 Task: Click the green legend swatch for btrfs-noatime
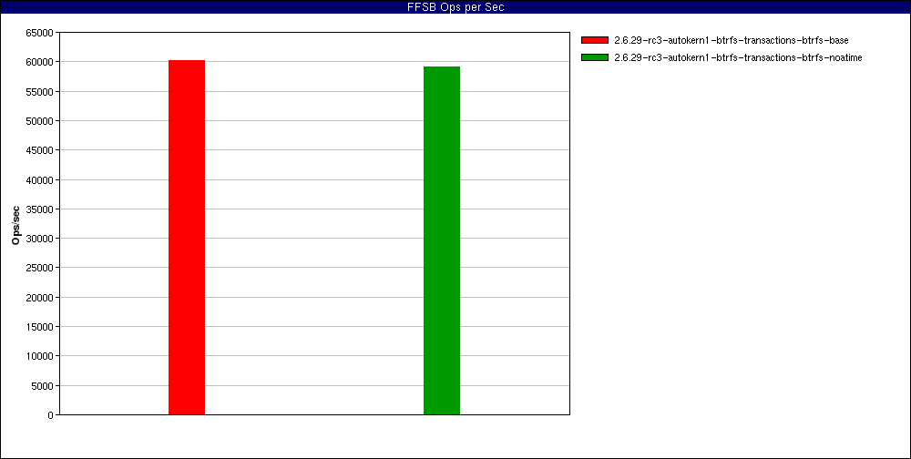(x=594, y=57)
